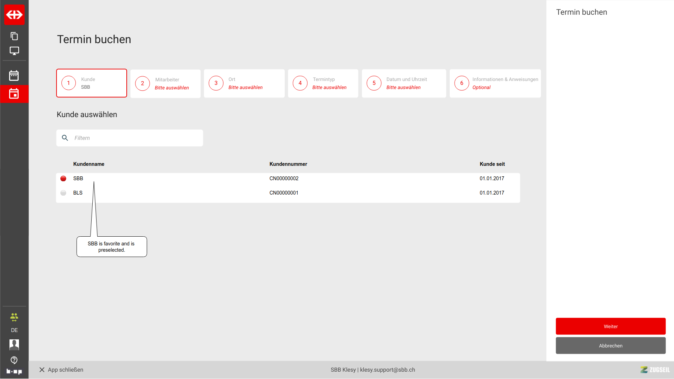
Task: Focus the Filtern search field
Action: point(136,138)
